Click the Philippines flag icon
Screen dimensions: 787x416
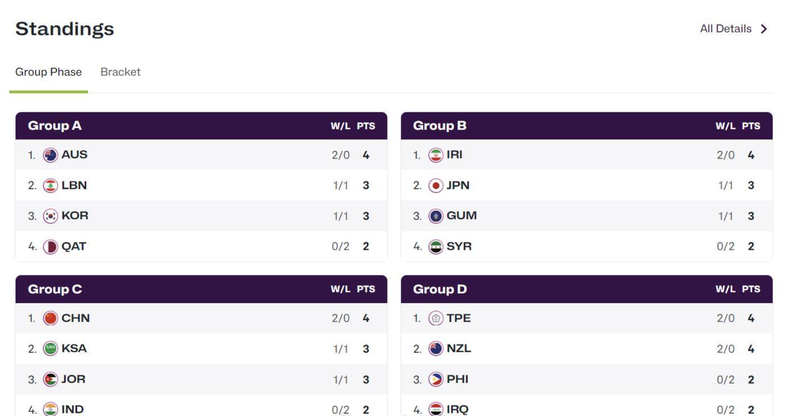435,379
